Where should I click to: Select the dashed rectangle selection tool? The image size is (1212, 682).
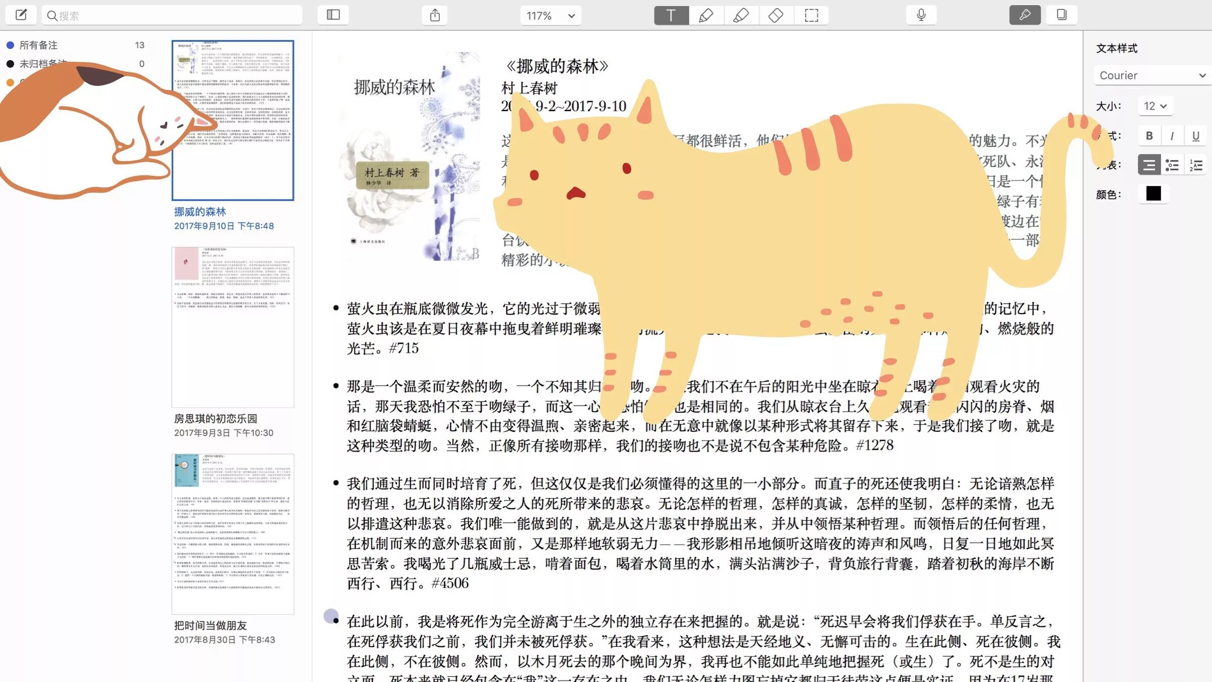point(811,15)
